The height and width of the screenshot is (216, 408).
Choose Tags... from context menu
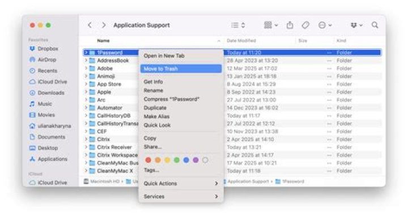[181, 170]
